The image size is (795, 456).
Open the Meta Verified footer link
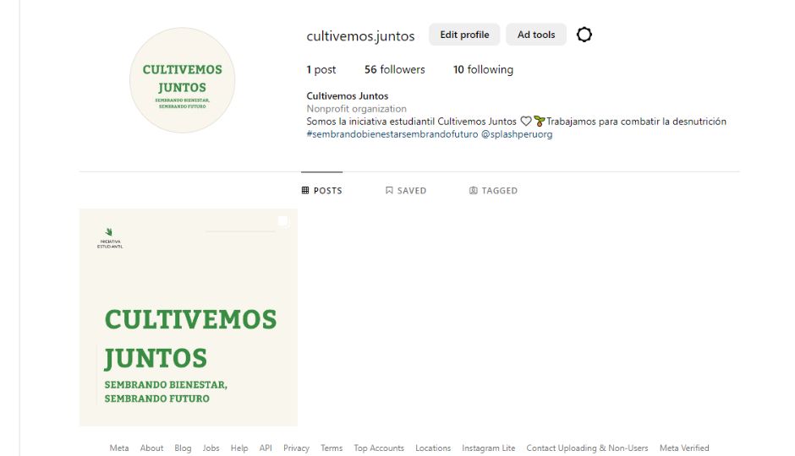point(684,448)
